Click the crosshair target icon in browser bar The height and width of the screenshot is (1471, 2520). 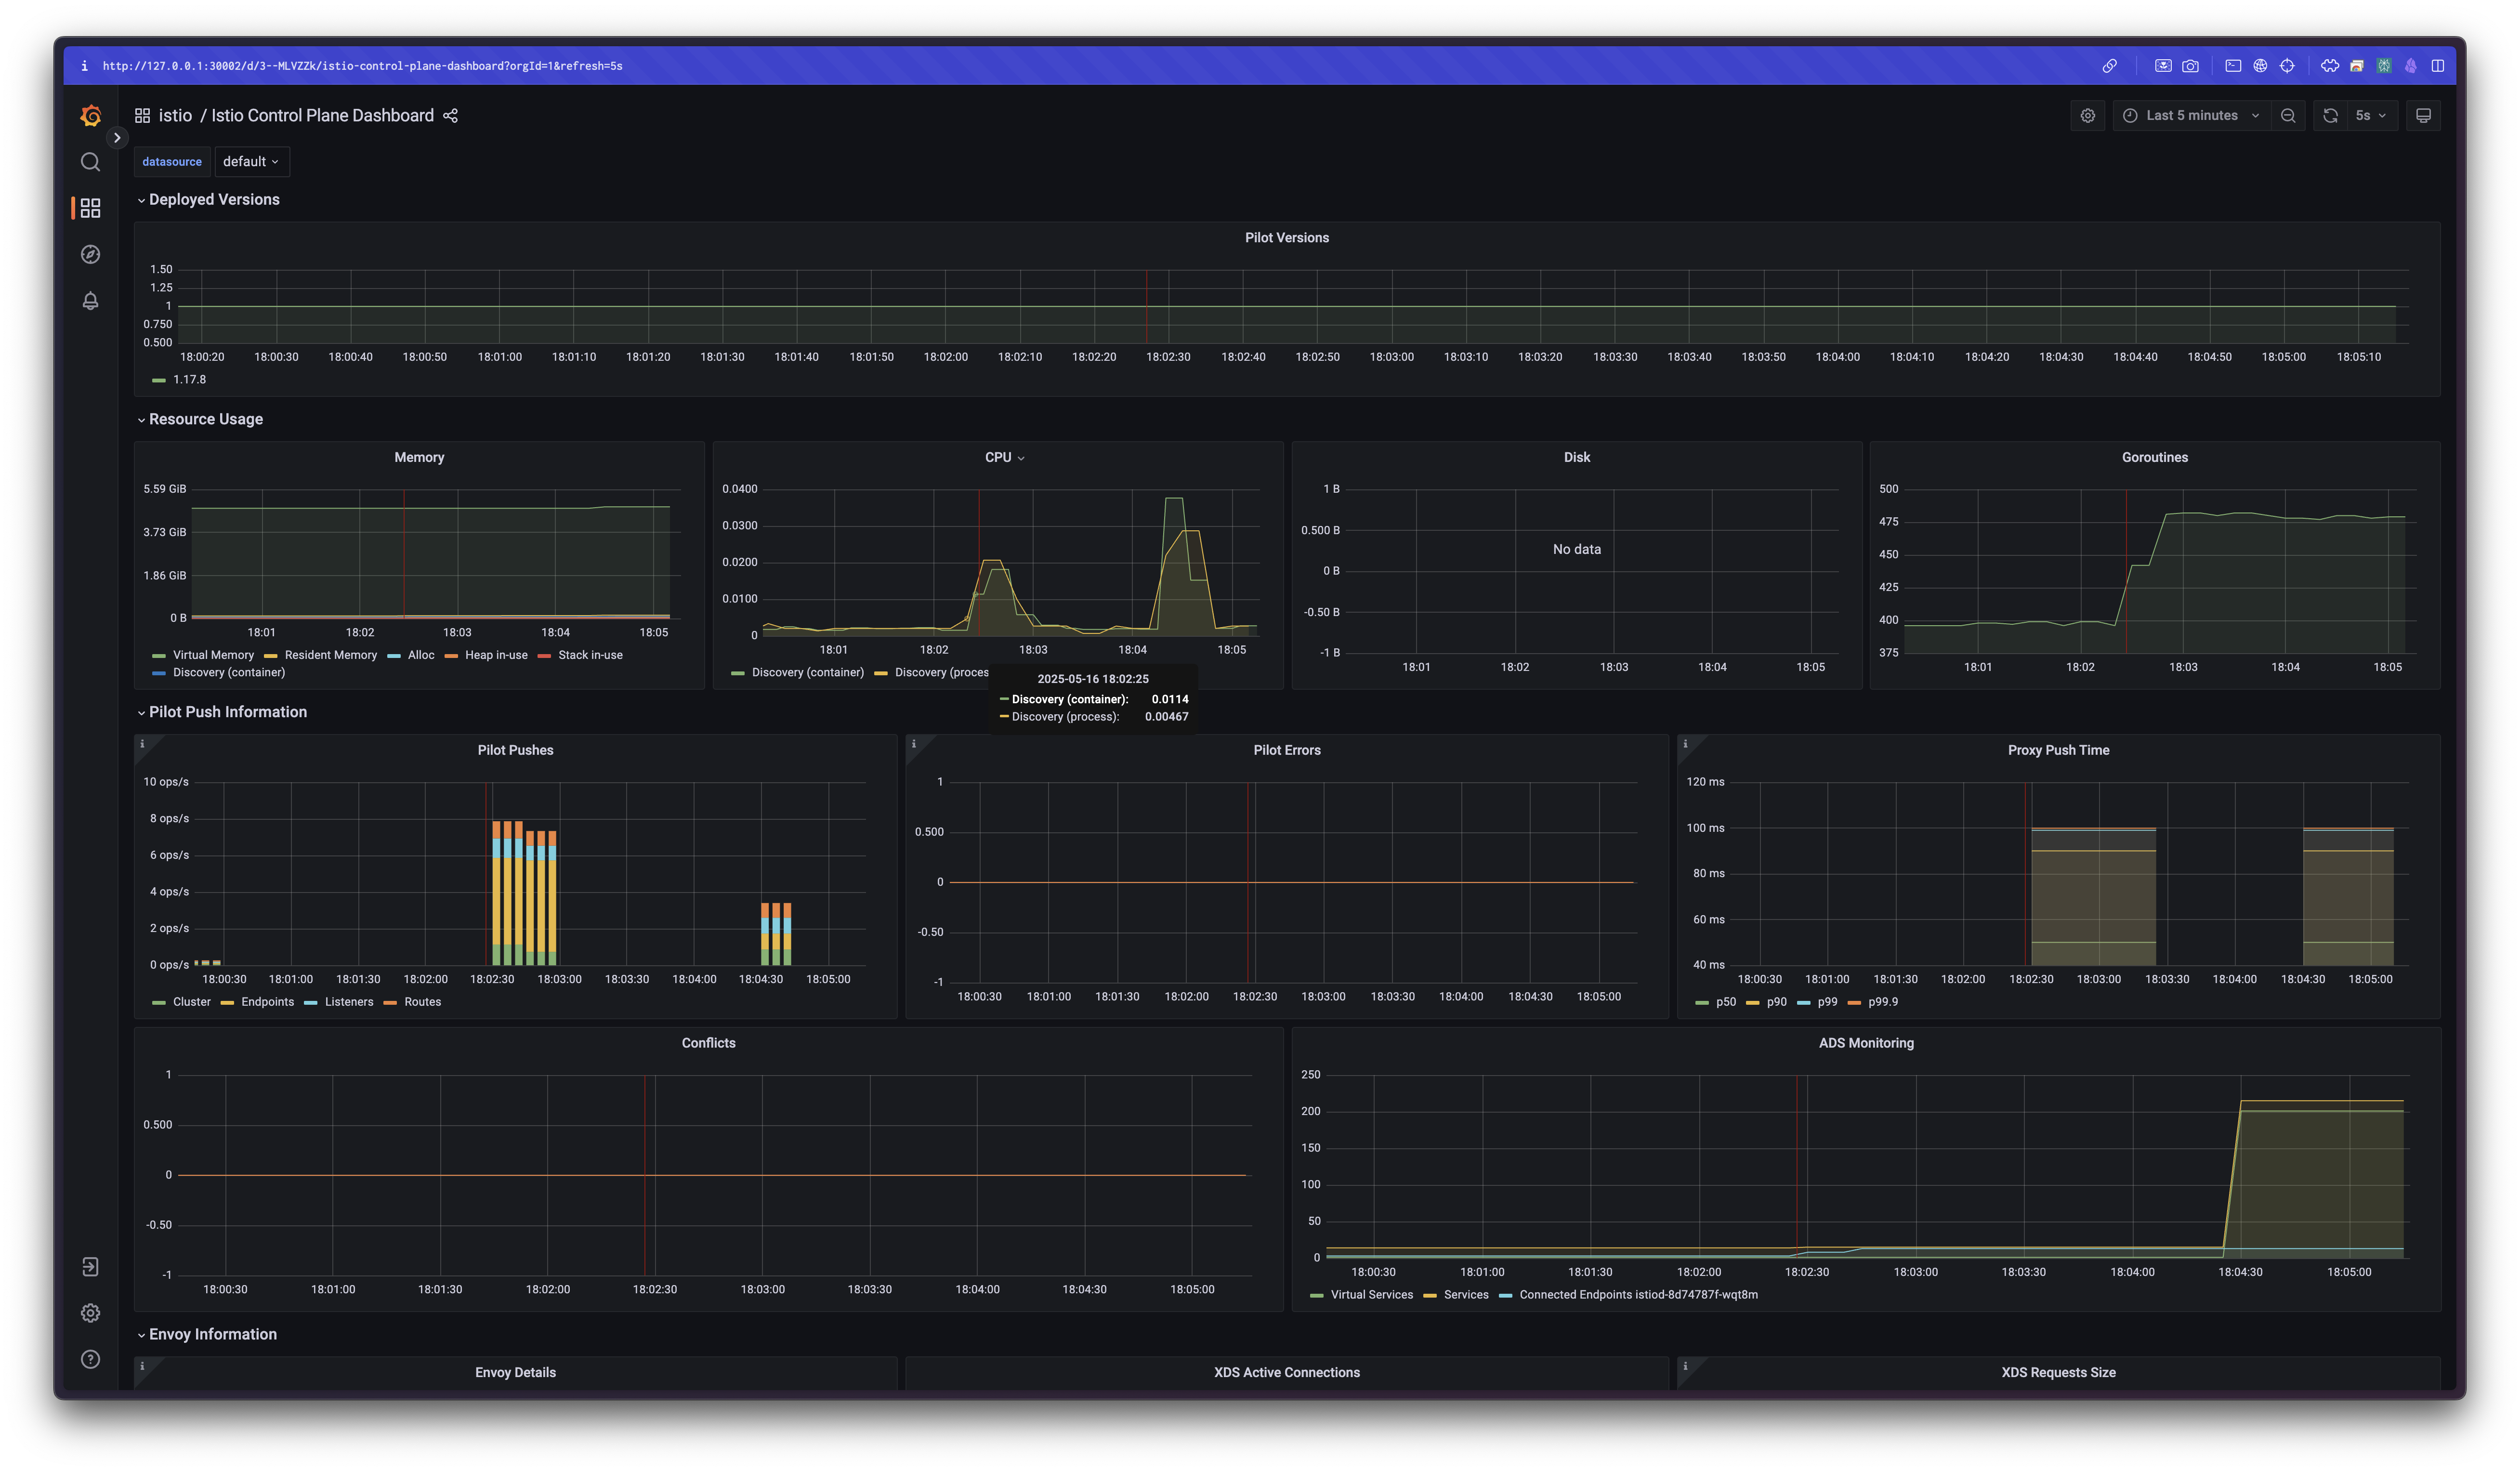click(2287, 66)
